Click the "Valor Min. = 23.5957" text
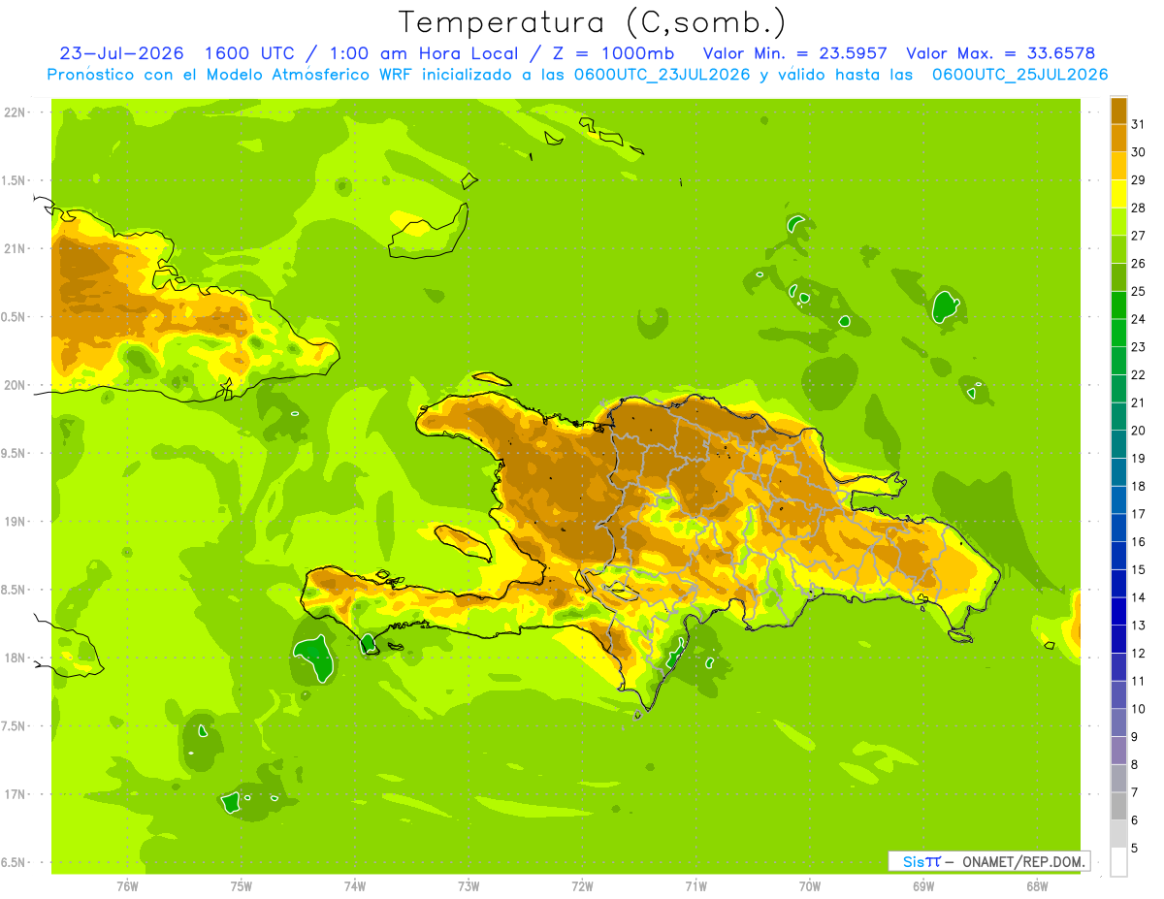The width and height of the screenshot is (1164, 899). click(794, 53)
